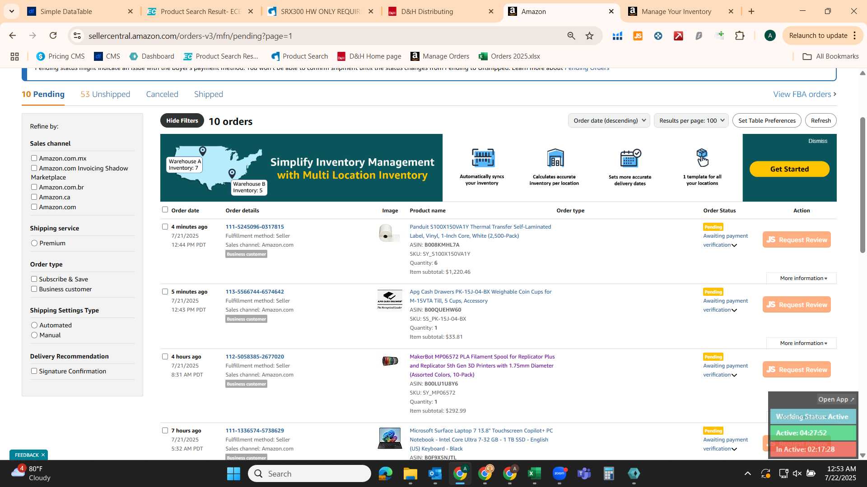Click the zoom magnifier icon in address bar
This screenshot has width=867, height=487.
point(571,36)
